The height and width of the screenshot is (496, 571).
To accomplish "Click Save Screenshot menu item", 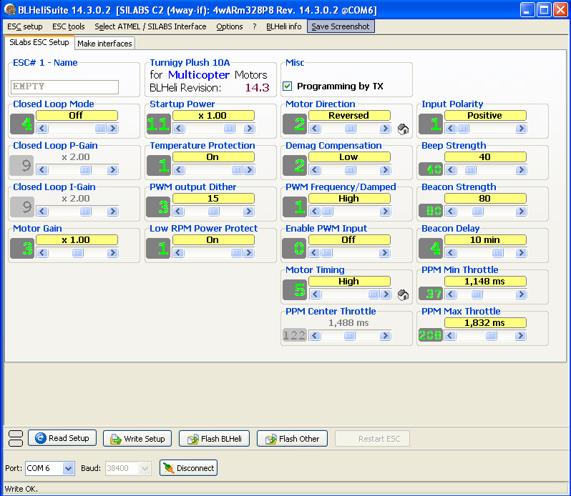I will (341, 26).
